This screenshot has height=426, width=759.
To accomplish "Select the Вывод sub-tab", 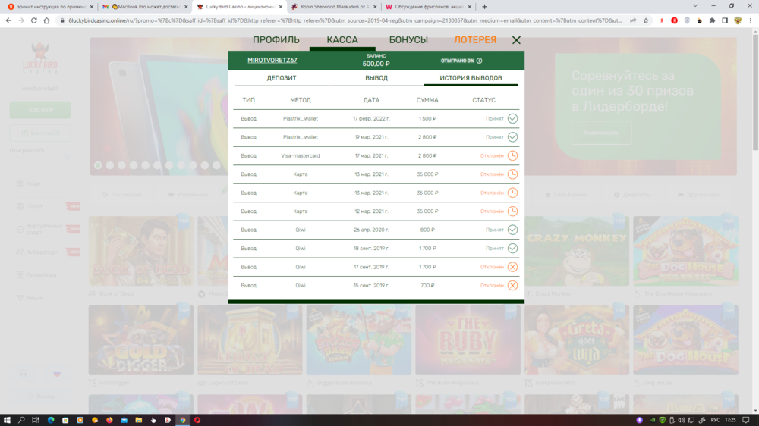I will coord(376,78).
